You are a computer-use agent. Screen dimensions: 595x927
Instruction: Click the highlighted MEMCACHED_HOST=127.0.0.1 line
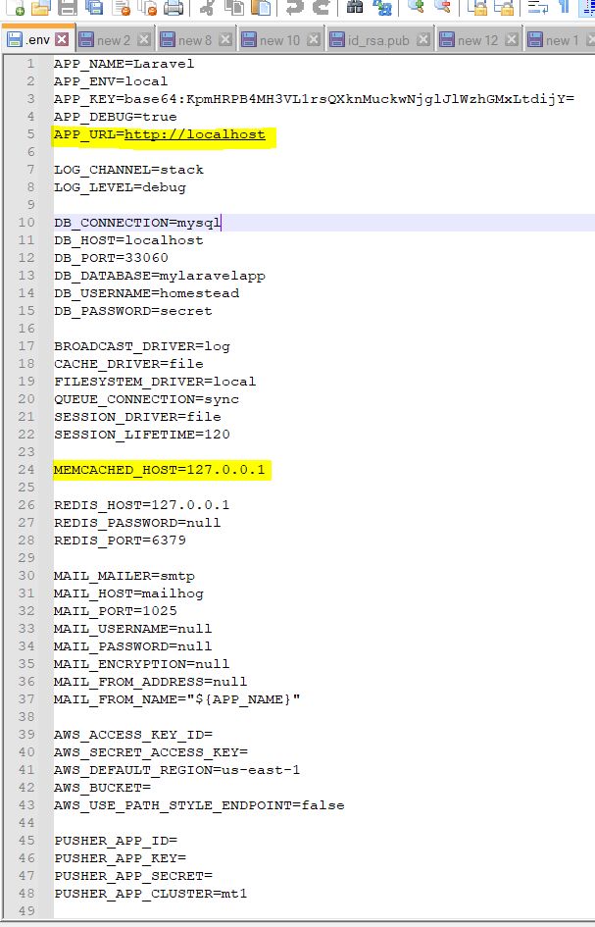pyautogui.click(x=160, y=470)
